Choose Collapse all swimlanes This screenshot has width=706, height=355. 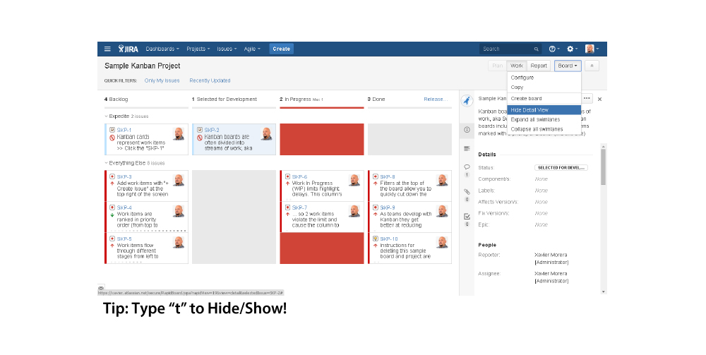click(544, 129)
